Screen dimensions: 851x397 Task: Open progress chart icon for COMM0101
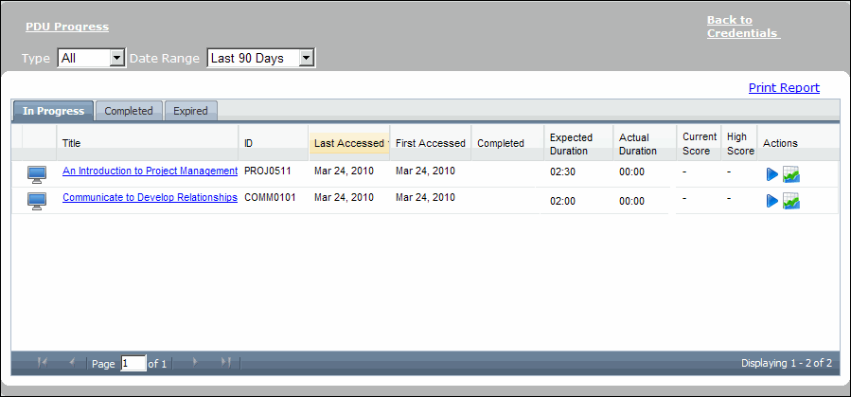[791, 201]
